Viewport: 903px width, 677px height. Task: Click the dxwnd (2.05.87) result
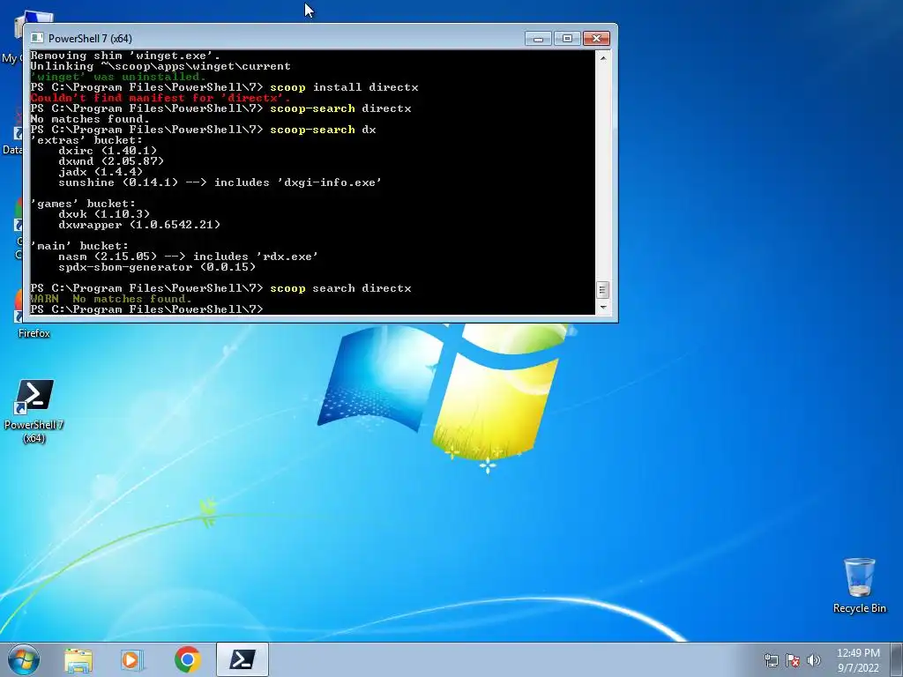coord(110,161)
